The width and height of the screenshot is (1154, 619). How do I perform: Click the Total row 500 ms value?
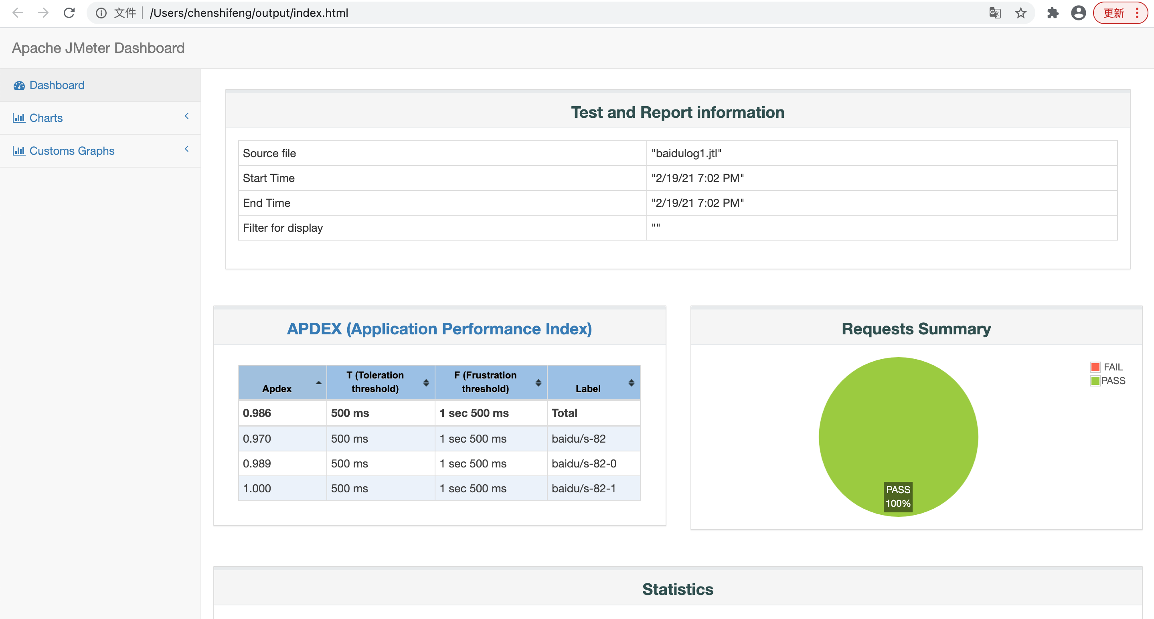(x=350, y=413)
